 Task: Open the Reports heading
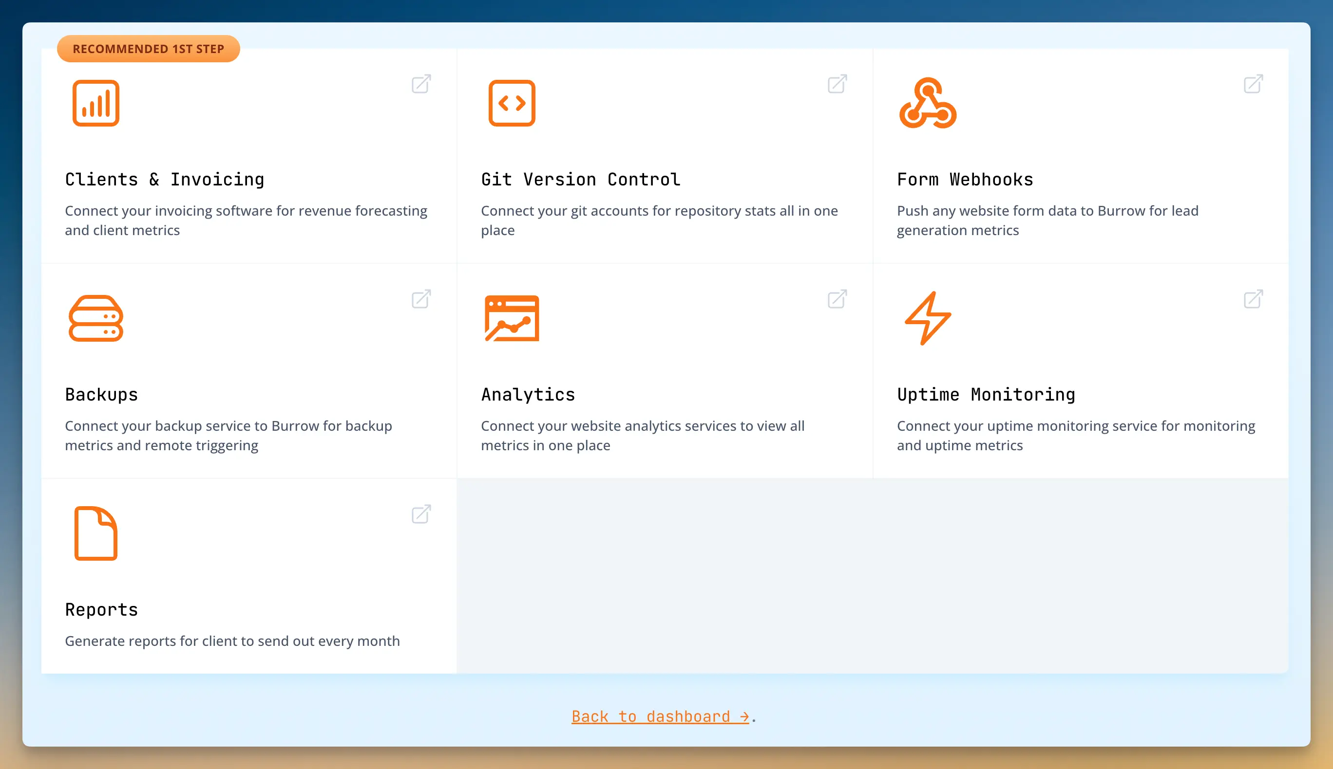point(101,609)
